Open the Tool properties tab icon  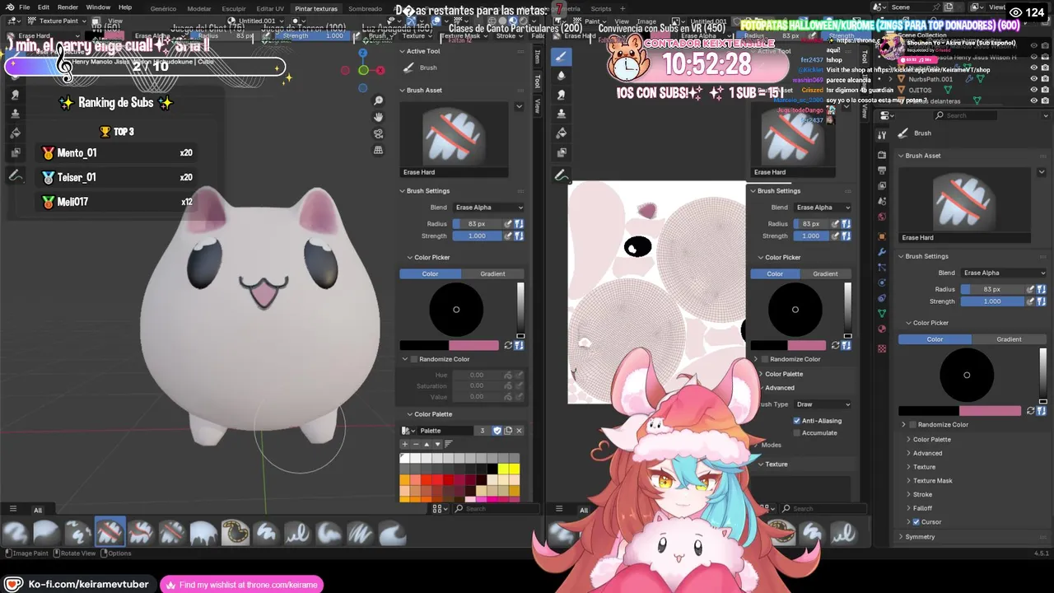882,134
